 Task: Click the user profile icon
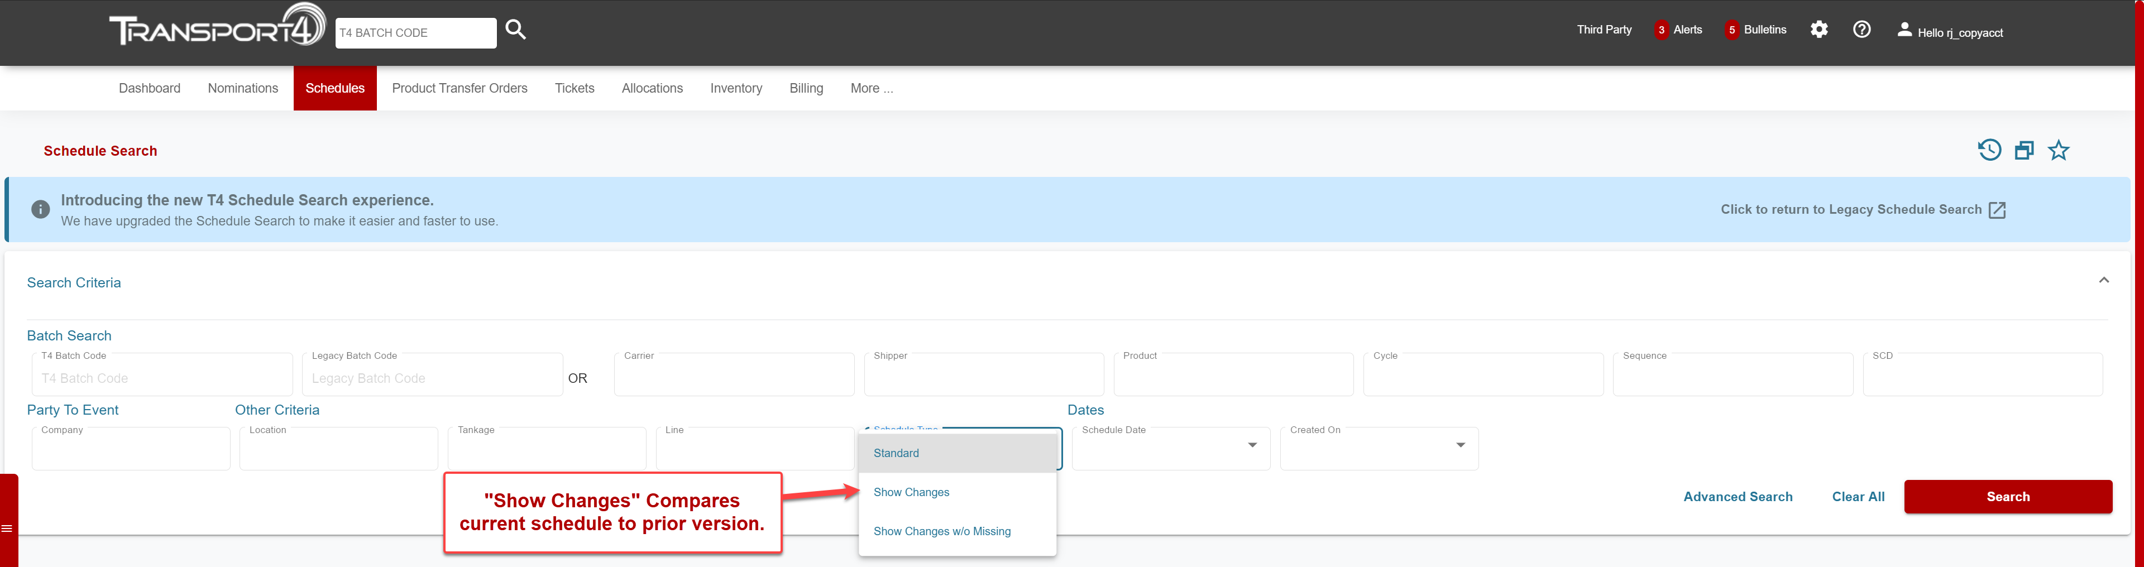point(1903,30)
